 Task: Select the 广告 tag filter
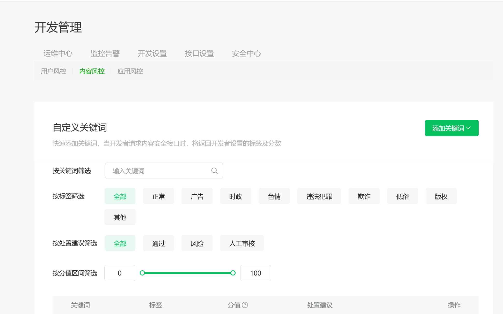(197, 196)
